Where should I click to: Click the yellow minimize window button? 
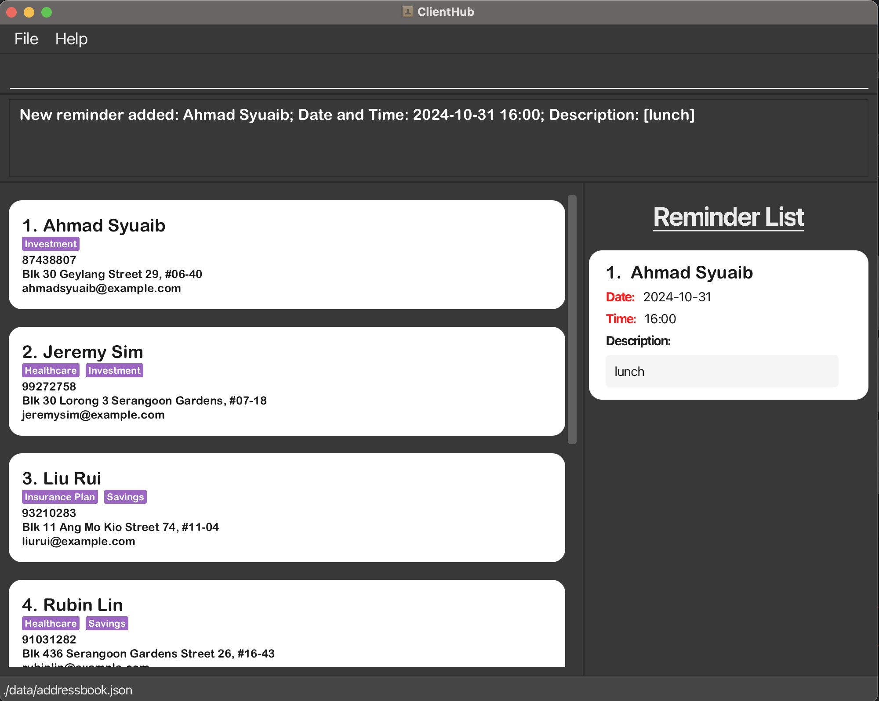click(29, 12)
